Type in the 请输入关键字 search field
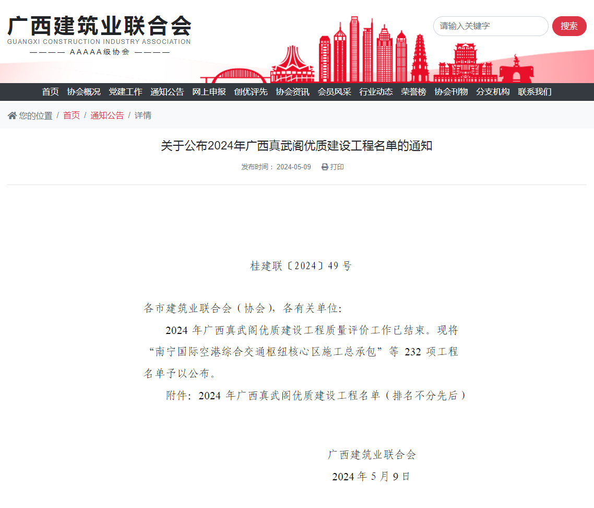Screen dimensions: 594x508 click(490, 26)
